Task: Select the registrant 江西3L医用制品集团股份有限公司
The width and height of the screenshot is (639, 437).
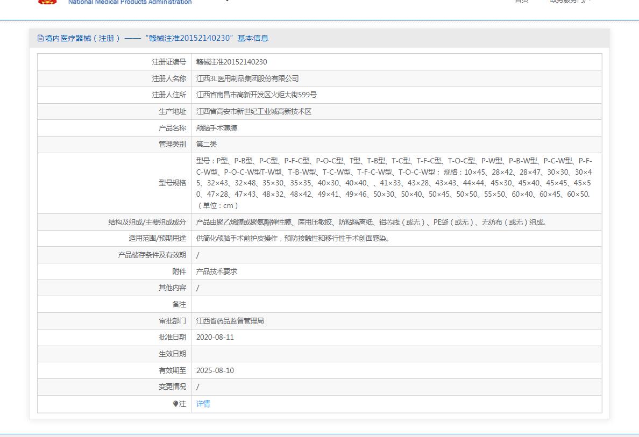Action: pyautogui.click(x=247, y=78)
